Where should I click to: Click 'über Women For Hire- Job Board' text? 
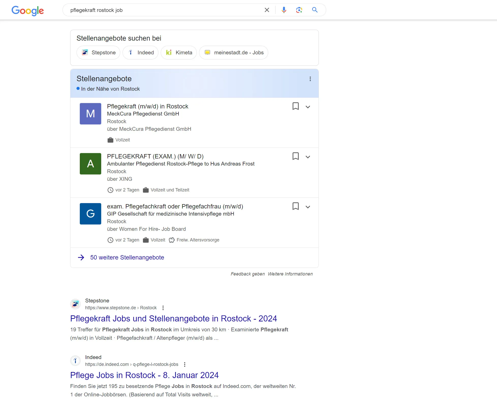[146, 229]
